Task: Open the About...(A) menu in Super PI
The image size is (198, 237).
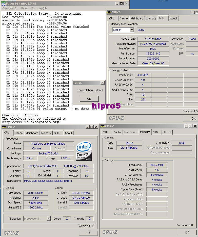Action: tap(27, 9)
